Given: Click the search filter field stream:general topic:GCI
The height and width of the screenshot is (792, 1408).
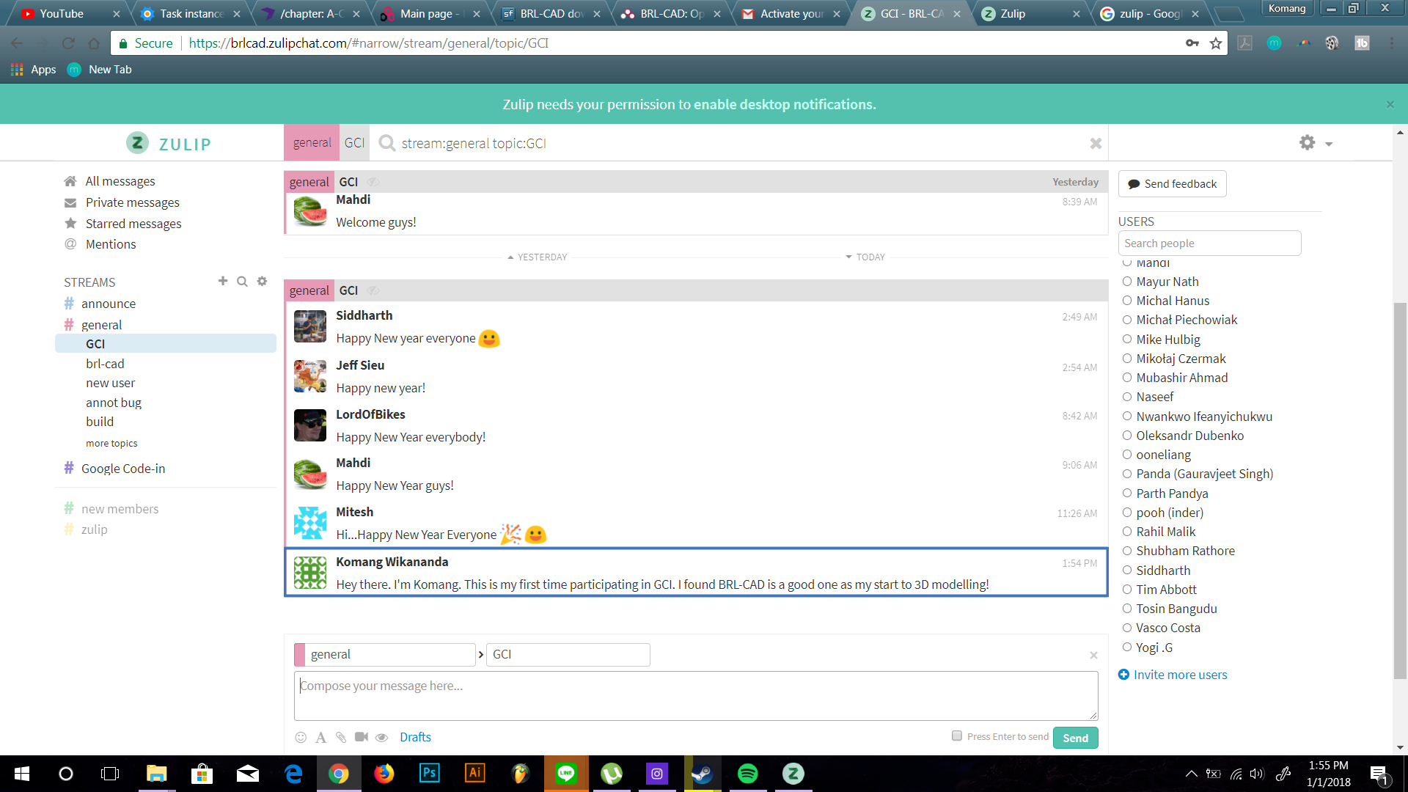Looking at the screenshot, I should point(741,143).
